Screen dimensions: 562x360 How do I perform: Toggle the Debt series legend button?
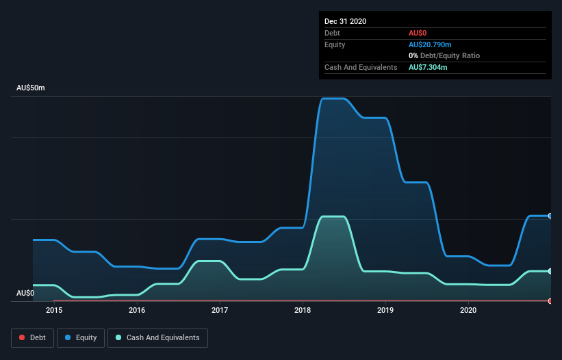click(33, 338)
